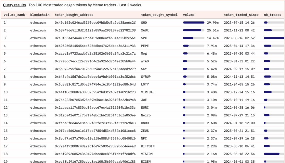Click token_bought_address column header
285x163 pixels.
pos(74,15)
